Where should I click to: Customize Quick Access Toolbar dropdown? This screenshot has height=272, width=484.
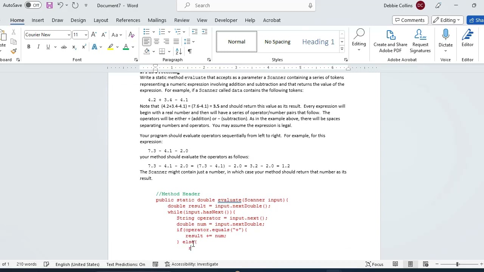coord(86,5)
